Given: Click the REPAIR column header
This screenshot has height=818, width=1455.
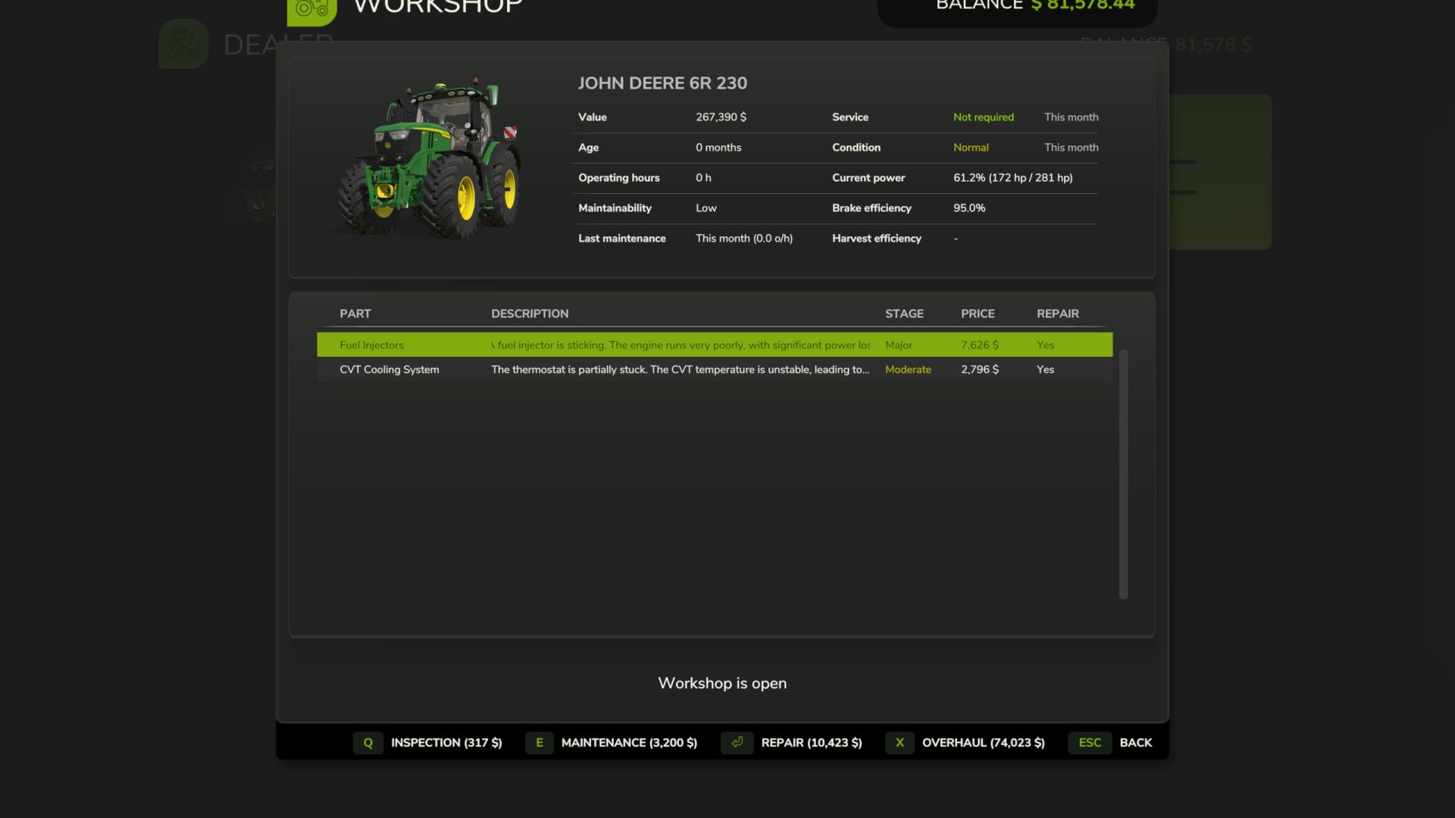Looking at the screenshot, I should click(x=1058, y=314).
